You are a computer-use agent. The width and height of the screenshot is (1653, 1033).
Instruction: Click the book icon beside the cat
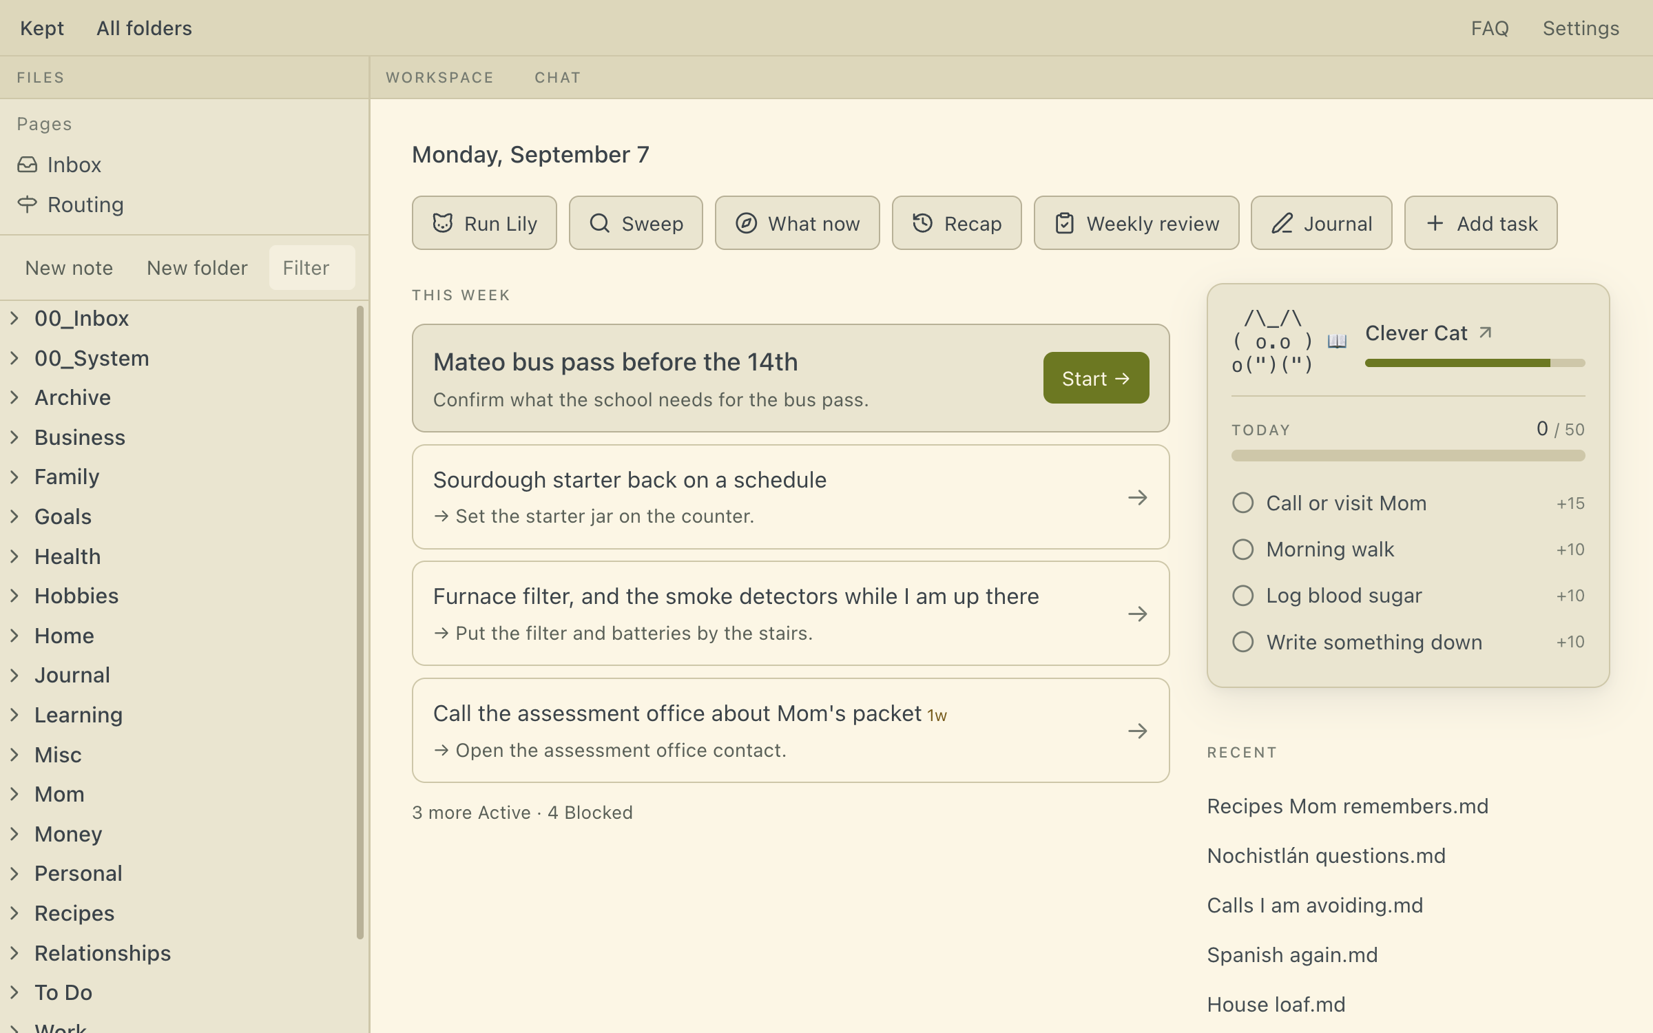coord(1337,341)
